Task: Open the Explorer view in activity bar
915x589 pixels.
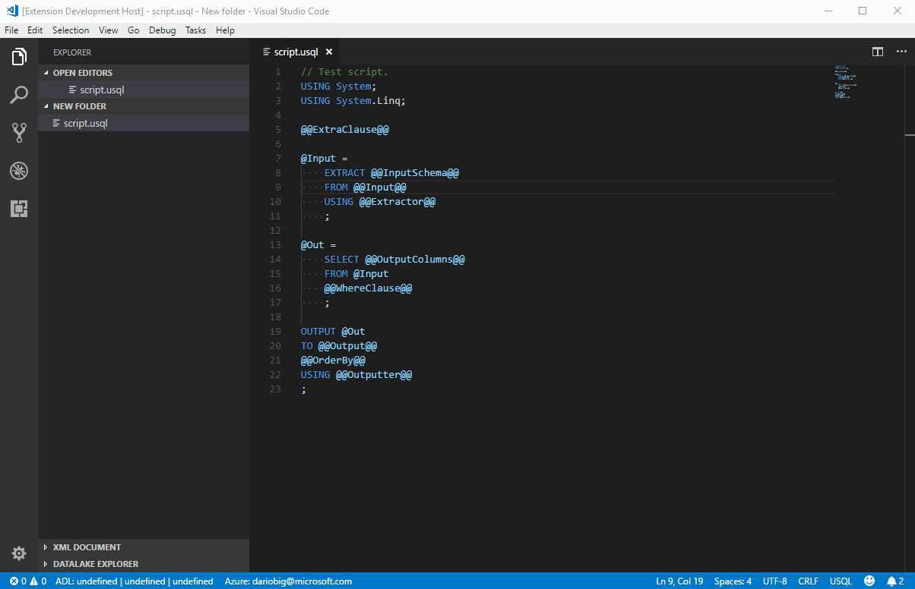Action: coord(19,57)
